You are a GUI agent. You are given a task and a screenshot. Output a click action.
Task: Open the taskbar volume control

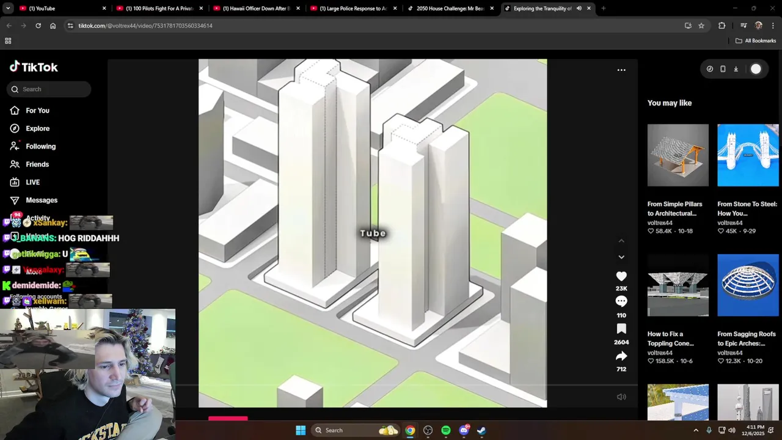click(x=732, y=430)
